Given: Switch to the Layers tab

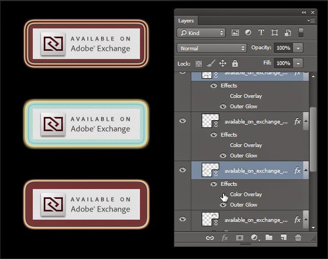Looking at the screenshot, I should (x=186, y=21).
